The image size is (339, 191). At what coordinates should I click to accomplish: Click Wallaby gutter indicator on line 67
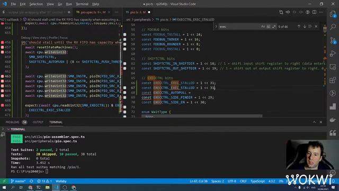pyautogui.click(x=125, y=88)
